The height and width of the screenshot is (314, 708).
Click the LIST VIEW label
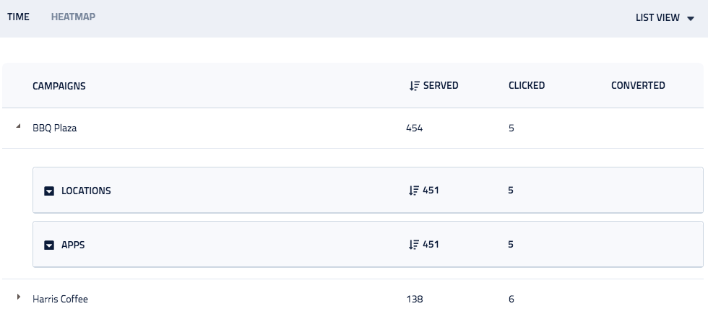click(x=657, y=17)
